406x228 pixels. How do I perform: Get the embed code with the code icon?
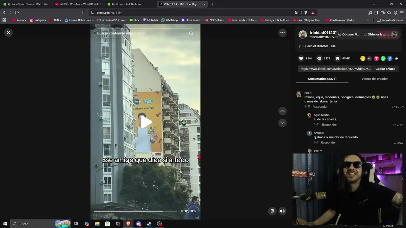click(x=370, y=59)
